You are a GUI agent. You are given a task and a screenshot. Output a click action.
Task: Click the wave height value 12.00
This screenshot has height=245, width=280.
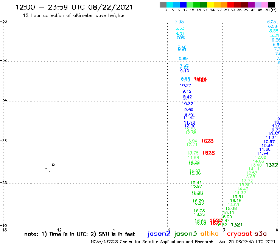click(190, 126)
